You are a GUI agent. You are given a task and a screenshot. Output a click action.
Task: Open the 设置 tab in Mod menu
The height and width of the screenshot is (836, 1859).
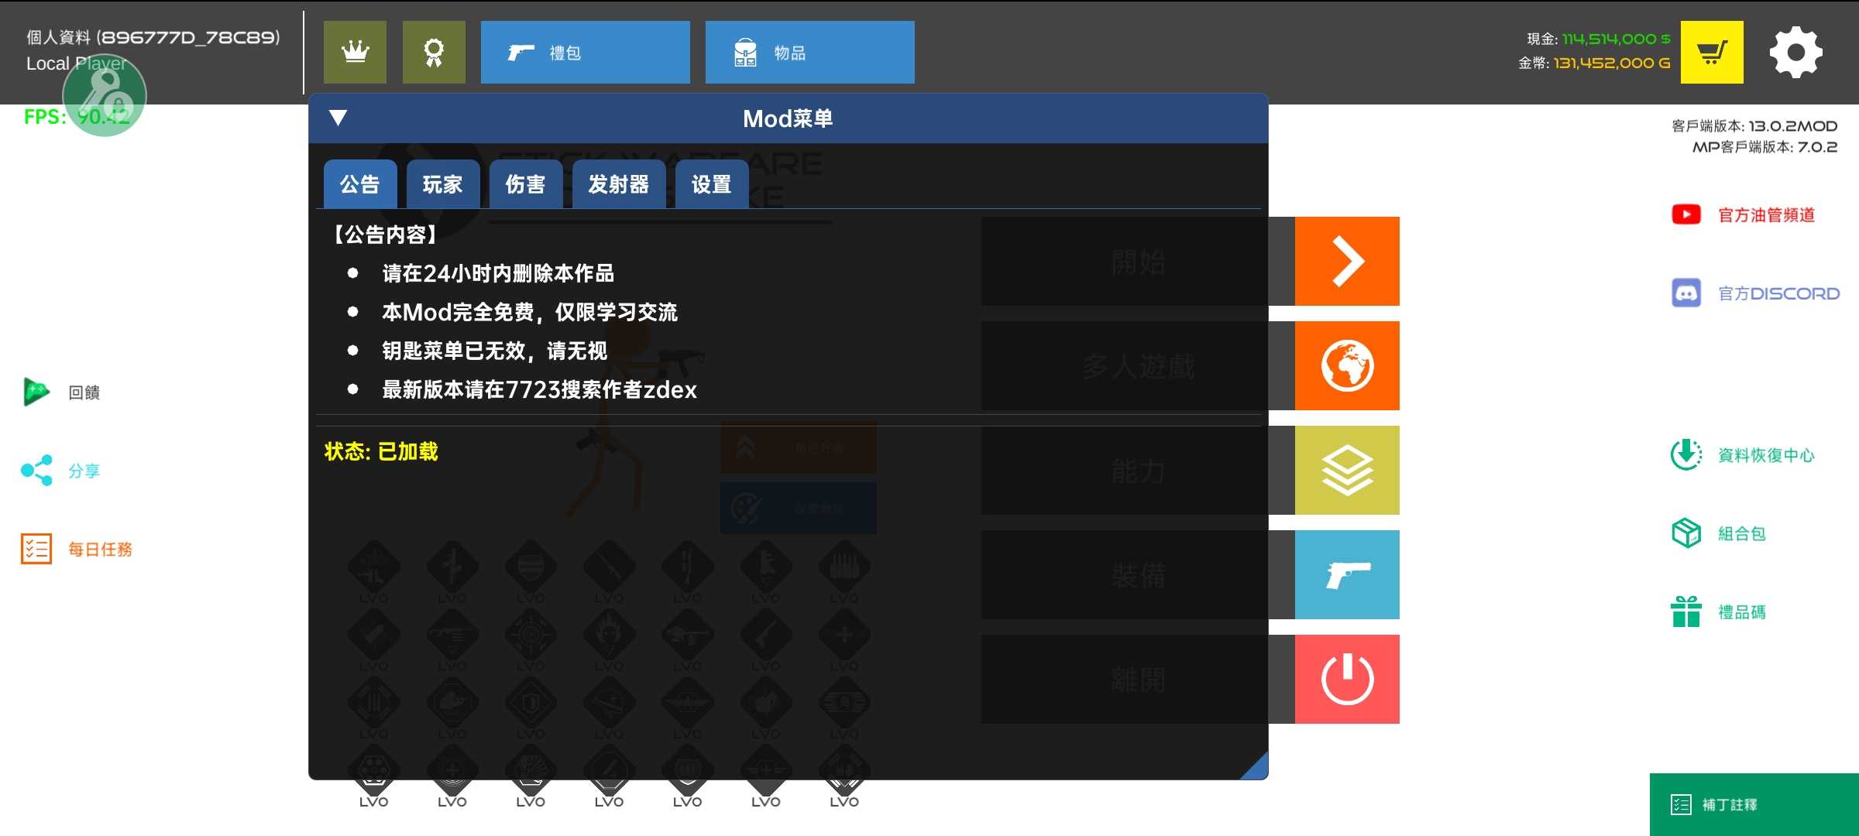[711, 184]
